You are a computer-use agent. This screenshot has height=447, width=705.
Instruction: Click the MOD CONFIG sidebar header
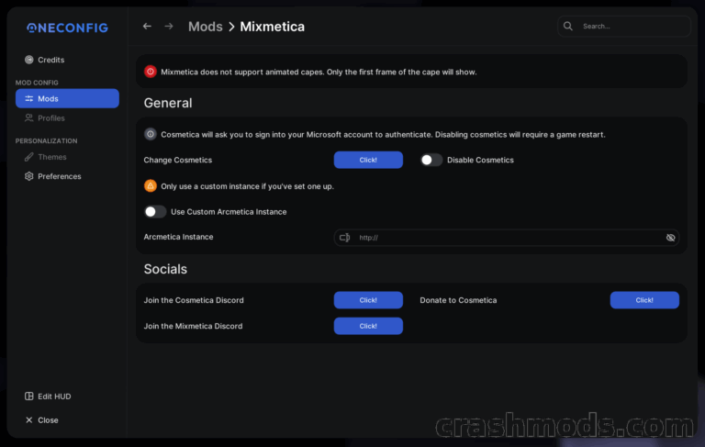click(37, 83)
